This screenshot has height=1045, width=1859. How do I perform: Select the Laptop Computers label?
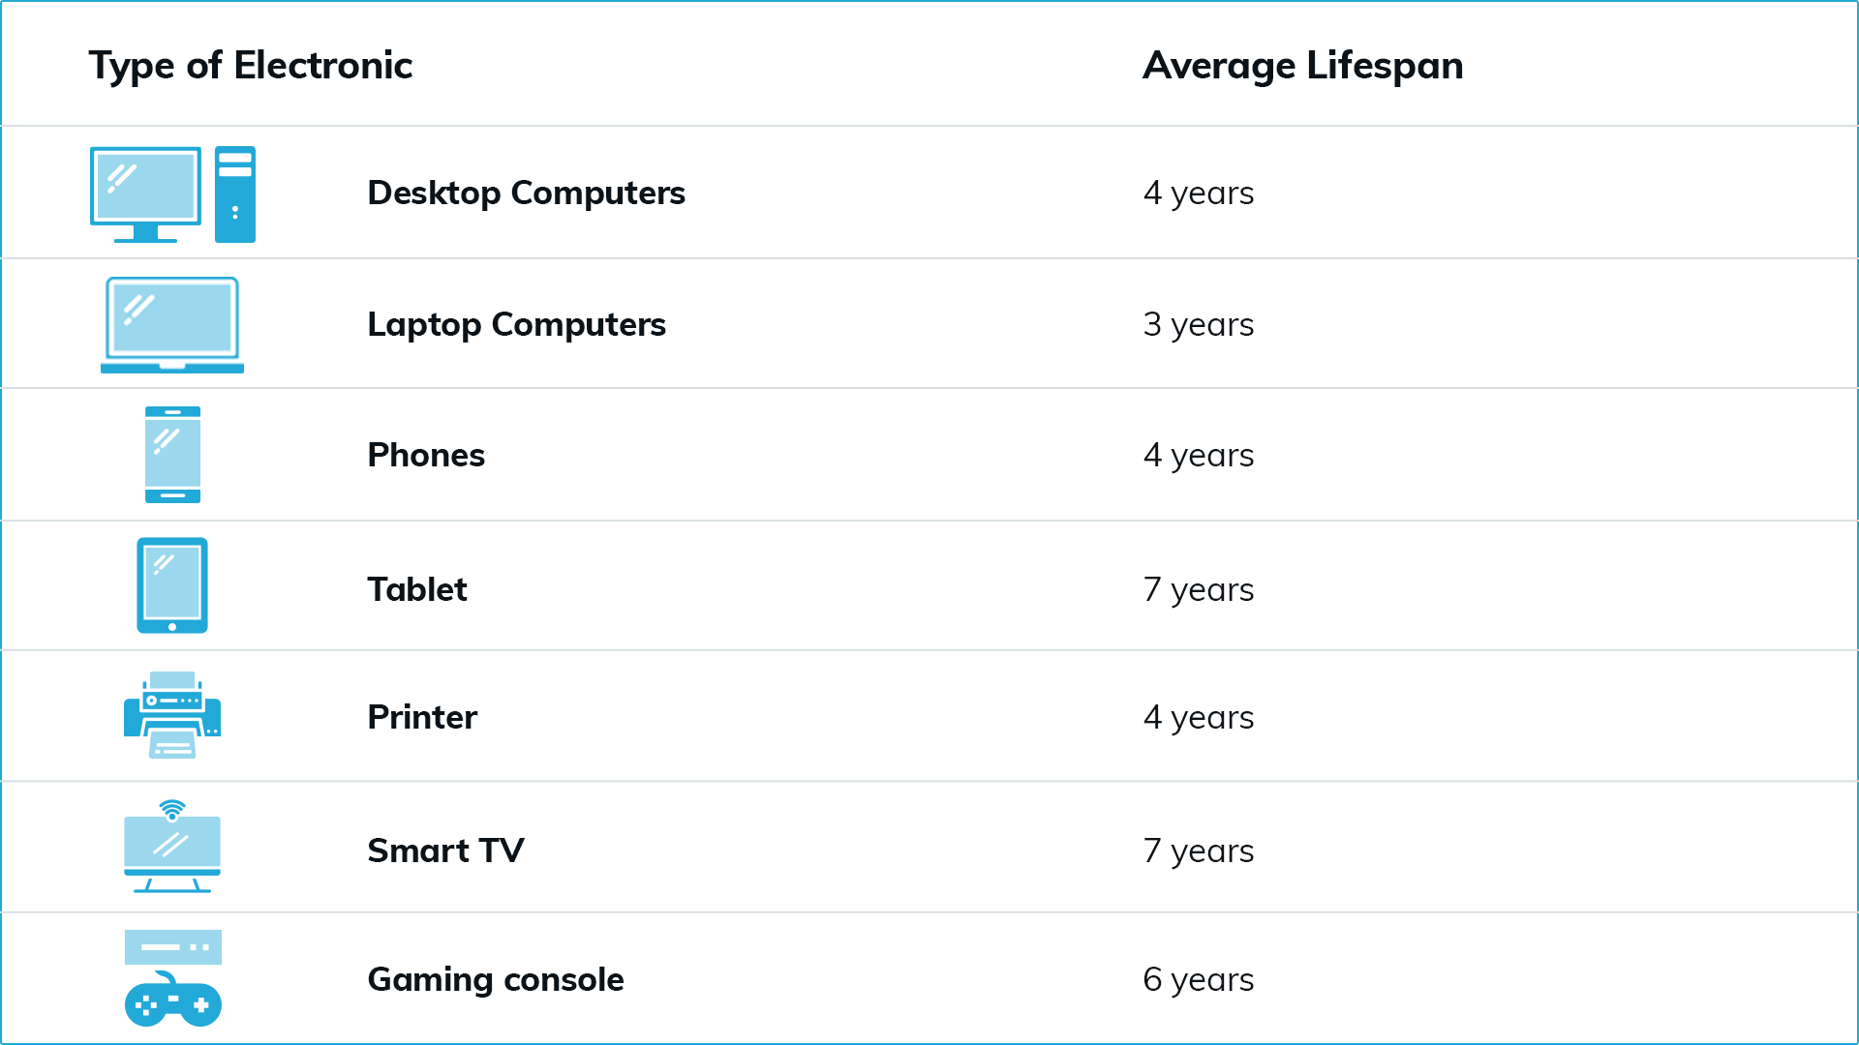tap(517, 325)
